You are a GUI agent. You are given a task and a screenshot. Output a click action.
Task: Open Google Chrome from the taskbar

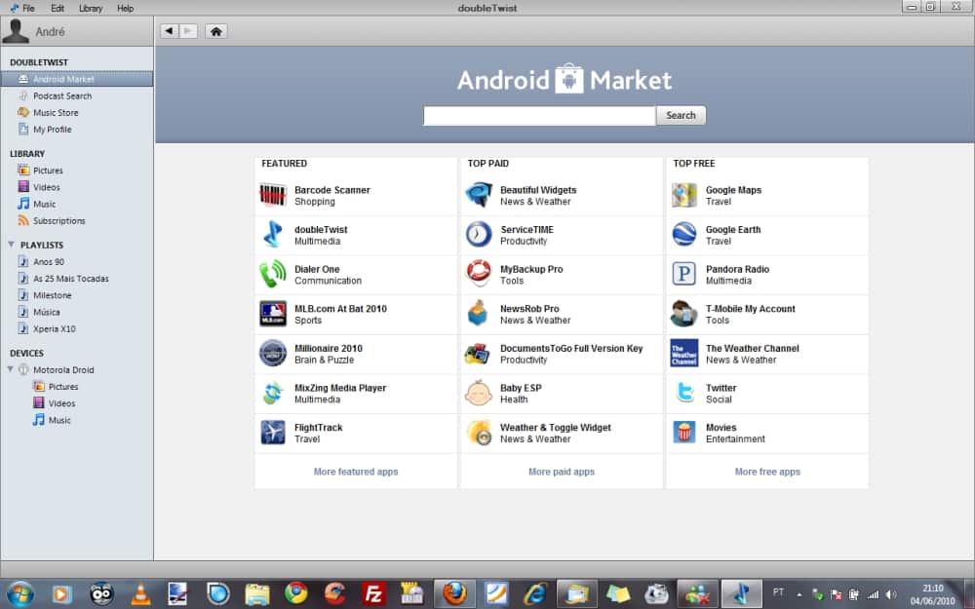(x=296, y=594)
